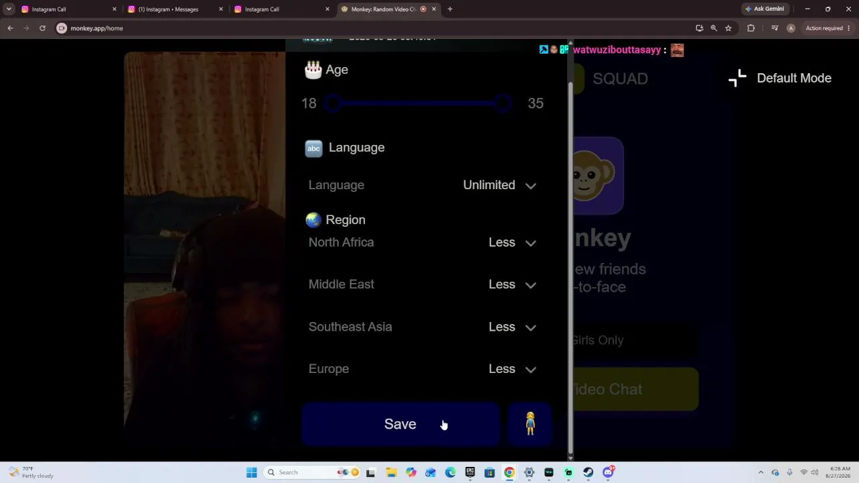Expand the Middle East region dropdown

(513, 284)
